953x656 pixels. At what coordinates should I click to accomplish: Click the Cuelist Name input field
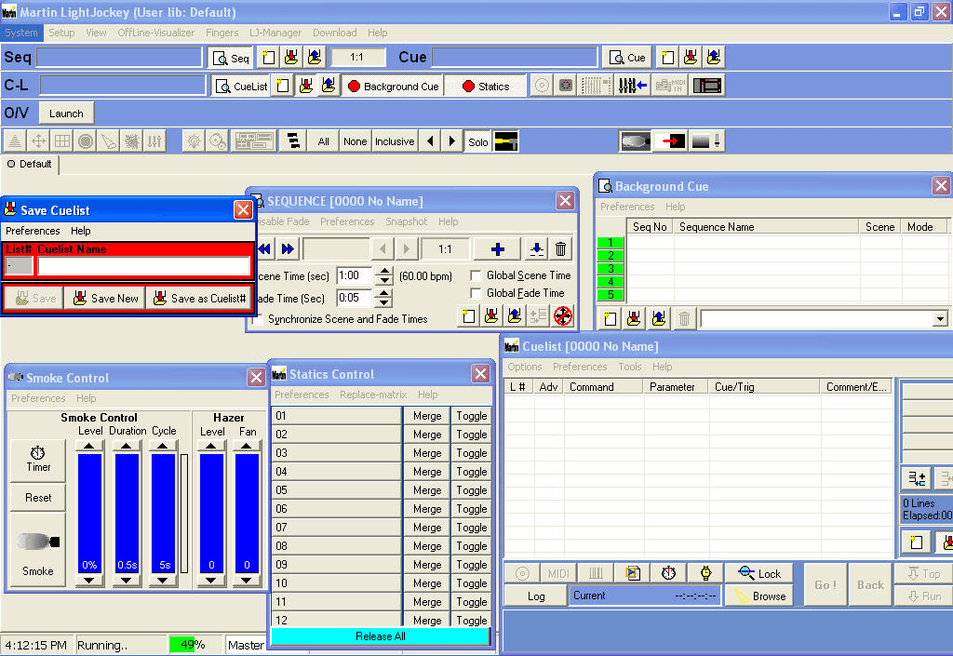click(x=144, y=266)
